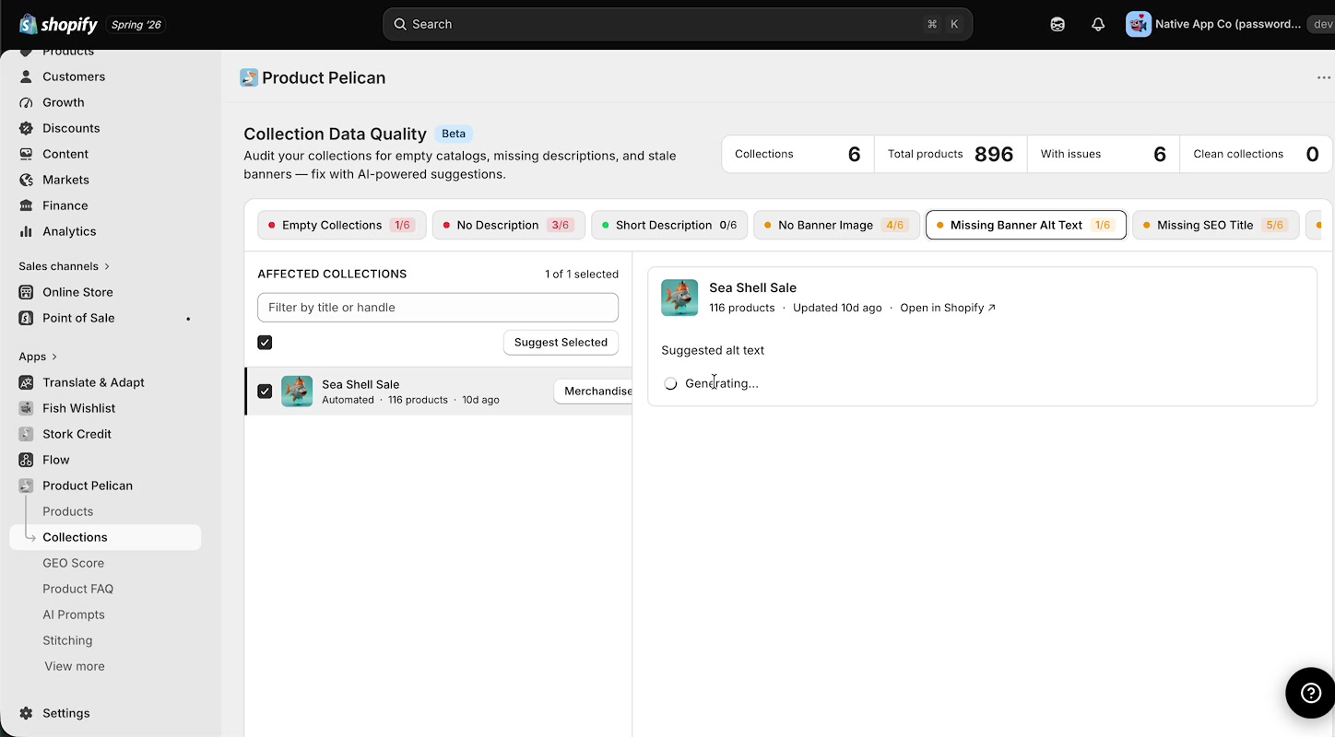Click the Sea Shell Sale image in the detail panel
This screenshot has height=737, width=1335.
point(679,298)
